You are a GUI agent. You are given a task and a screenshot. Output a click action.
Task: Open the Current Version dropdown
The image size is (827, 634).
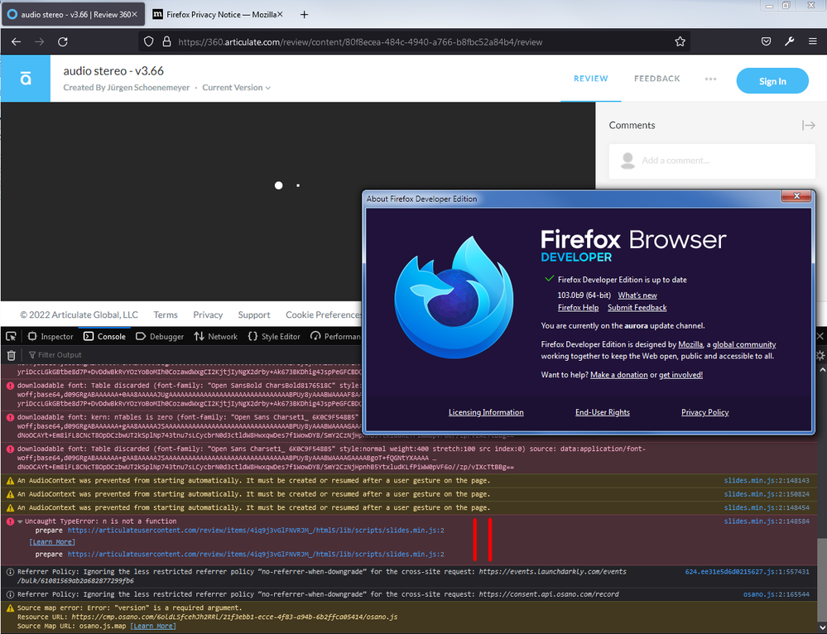(236, 88)
